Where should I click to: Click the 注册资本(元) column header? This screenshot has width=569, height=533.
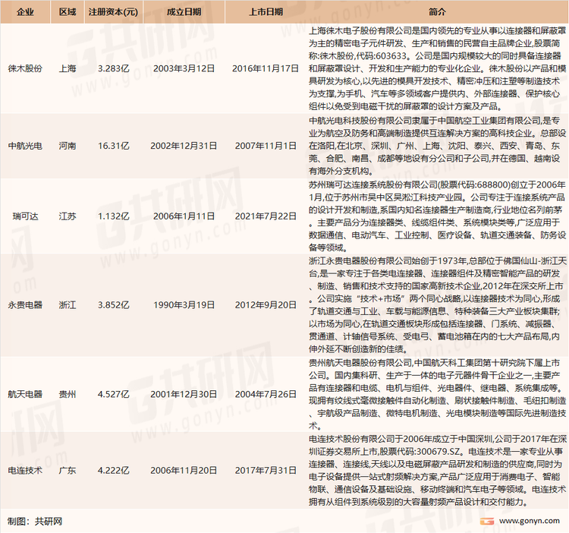click(x=114, y=12)
